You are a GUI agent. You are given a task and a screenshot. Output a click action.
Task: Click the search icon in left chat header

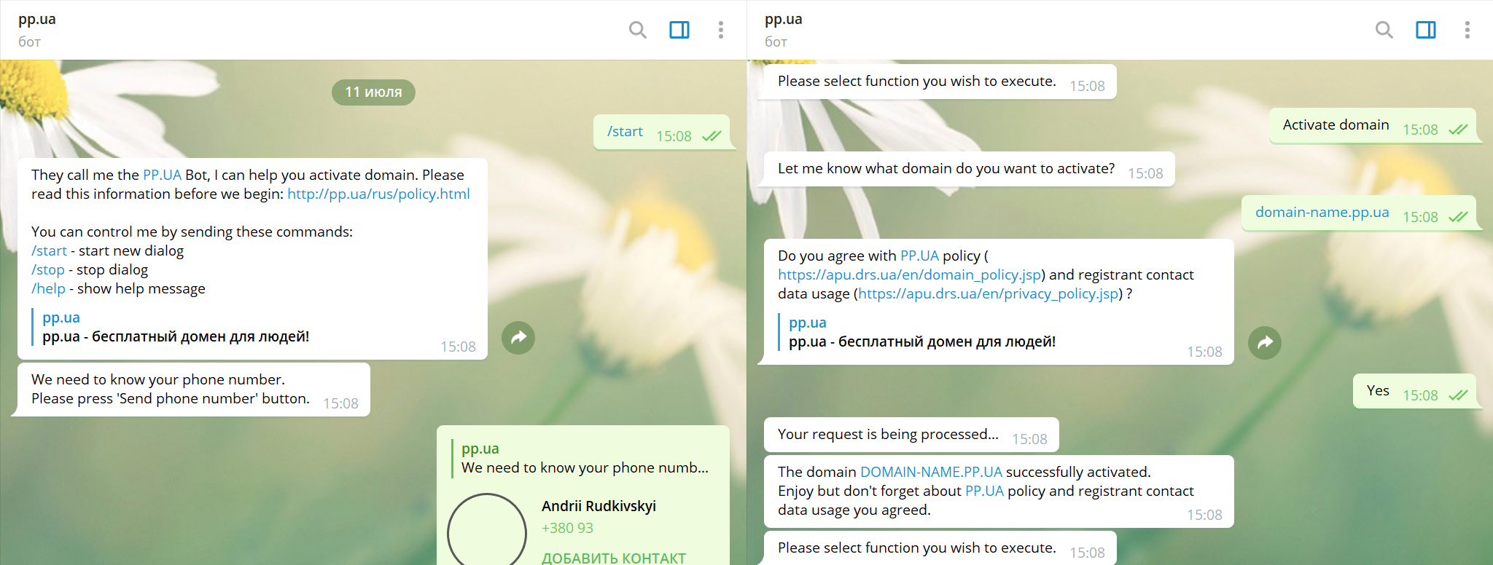(637, 30)
